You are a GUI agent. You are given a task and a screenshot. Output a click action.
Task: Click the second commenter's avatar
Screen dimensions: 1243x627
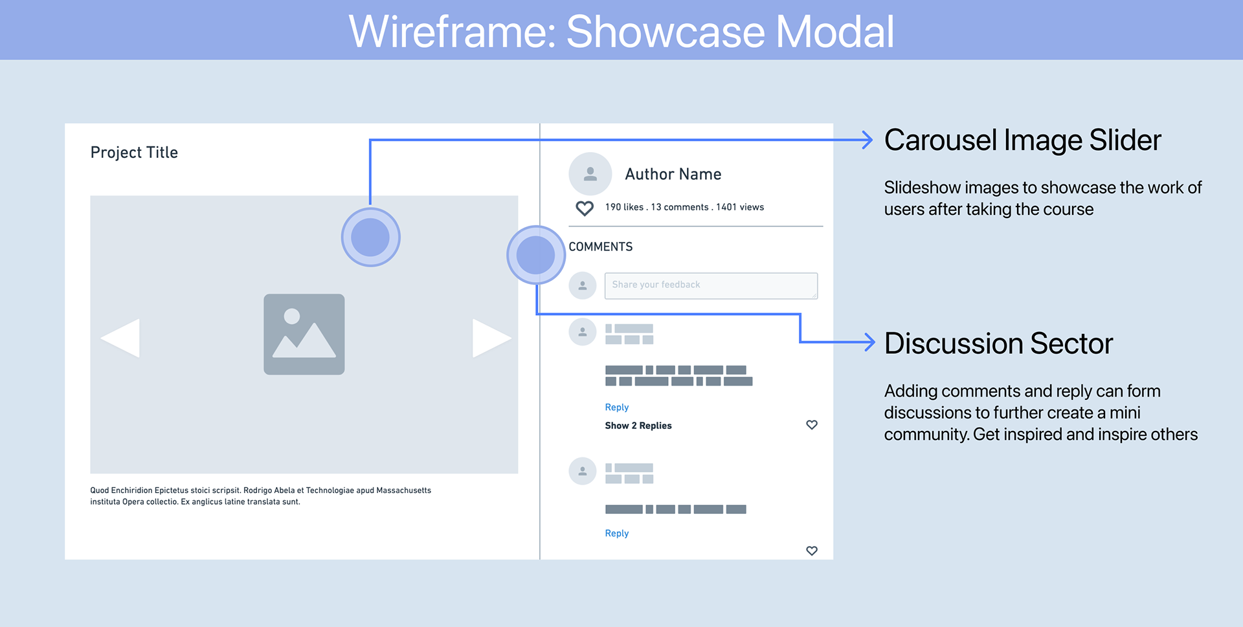(x=583, y=471)
